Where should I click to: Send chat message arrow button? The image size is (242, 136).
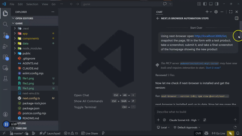point(235,120)
